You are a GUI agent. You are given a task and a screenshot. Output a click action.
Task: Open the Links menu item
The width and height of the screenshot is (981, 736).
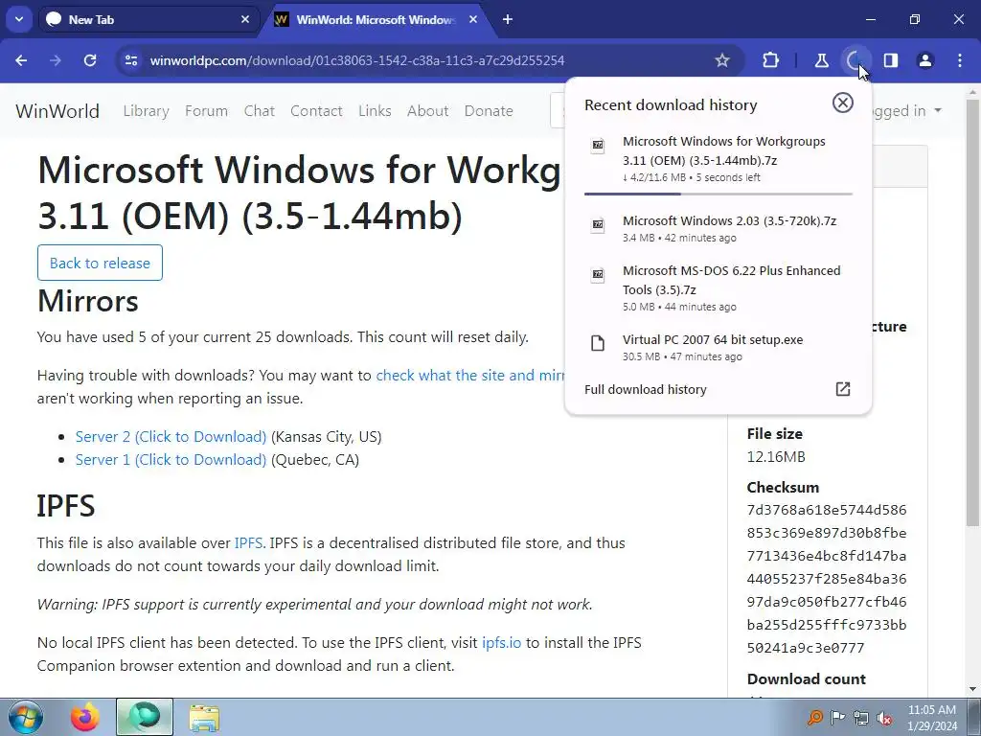tap(375, 111)
